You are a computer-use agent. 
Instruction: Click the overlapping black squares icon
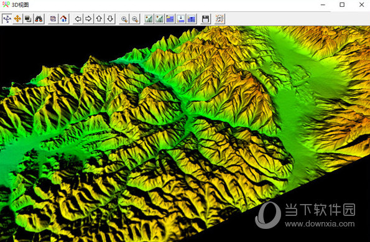point(28,19)
